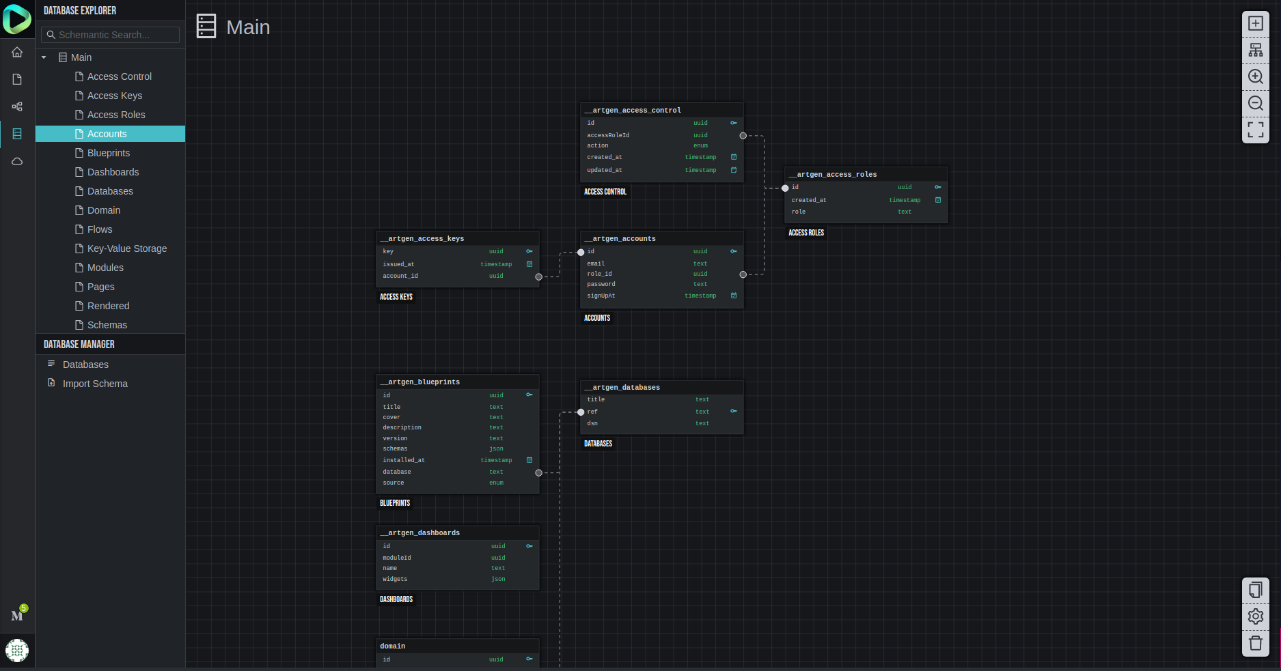
Task: Click the trash delete icon
Action: (1255, 643)
